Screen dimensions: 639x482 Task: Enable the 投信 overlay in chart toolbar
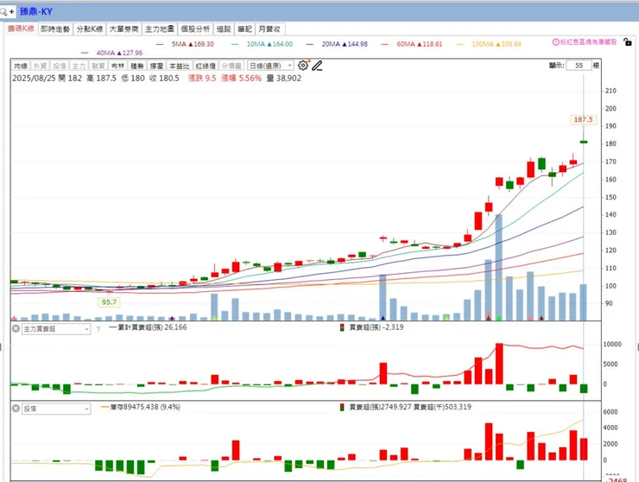(x=60, y=66)
